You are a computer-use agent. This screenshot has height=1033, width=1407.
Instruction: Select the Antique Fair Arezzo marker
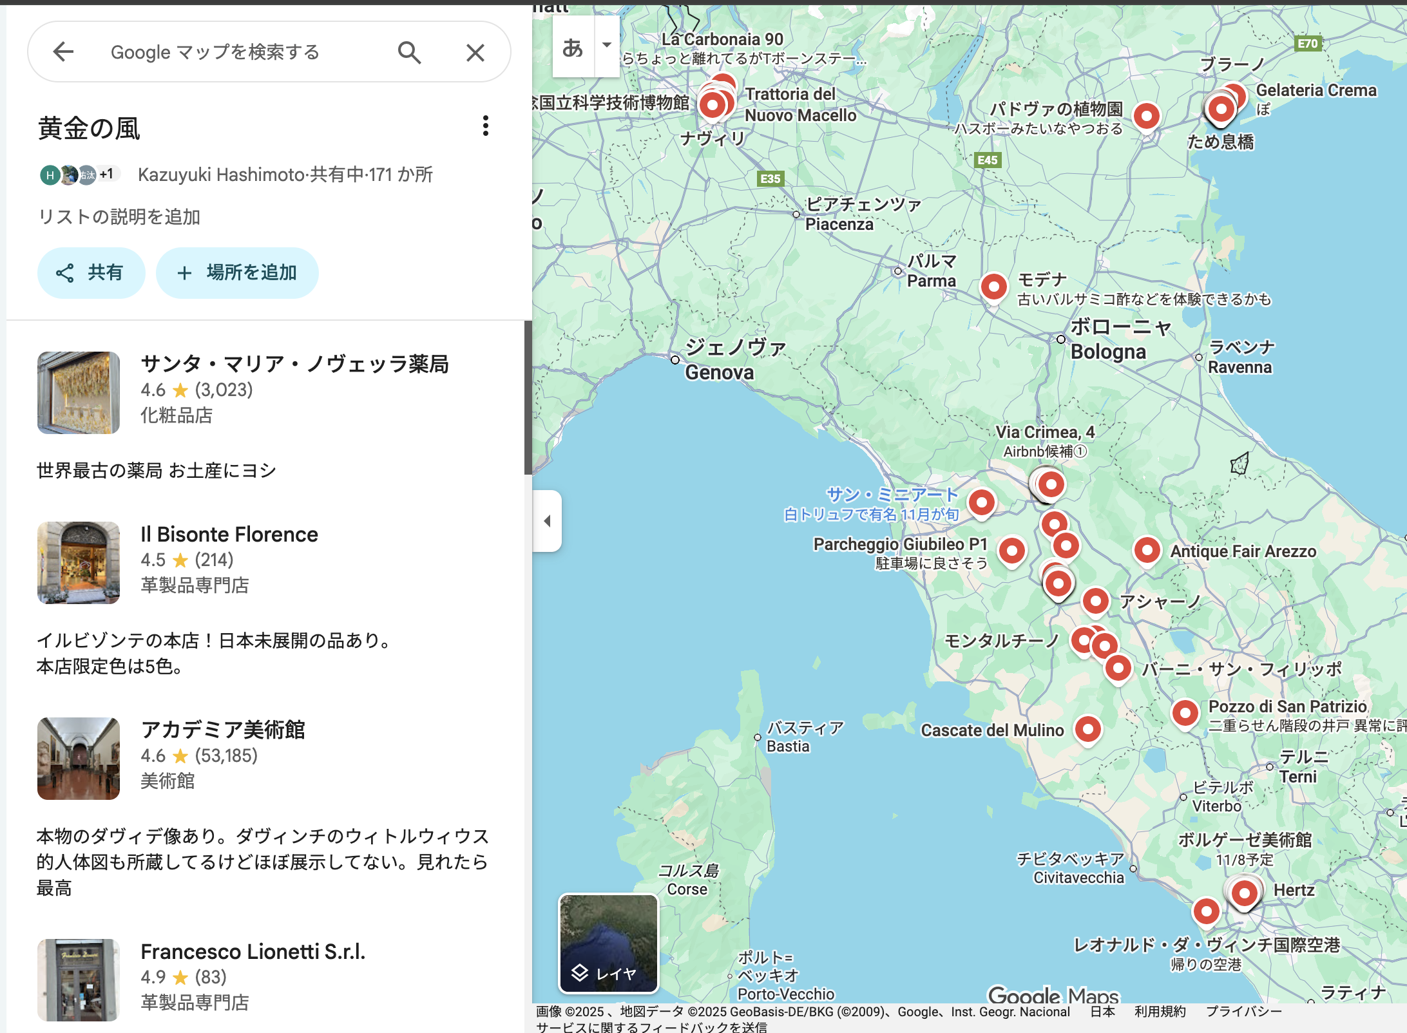(x=1147, y=551)
